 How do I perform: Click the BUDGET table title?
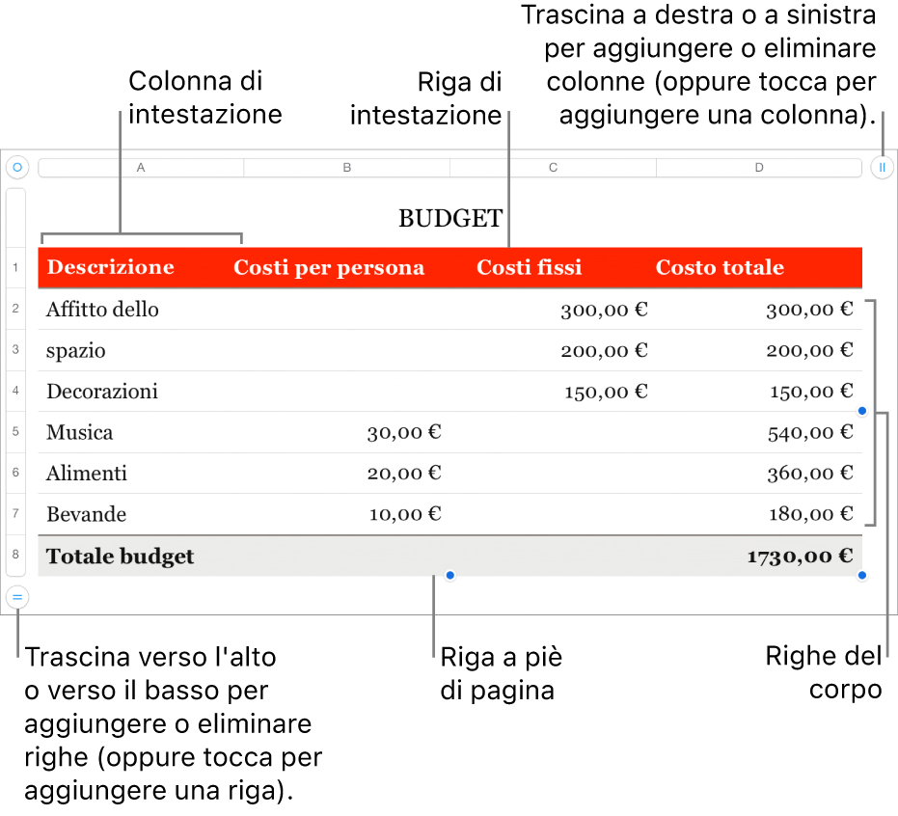pyautogui.click(x=450, y=219)
